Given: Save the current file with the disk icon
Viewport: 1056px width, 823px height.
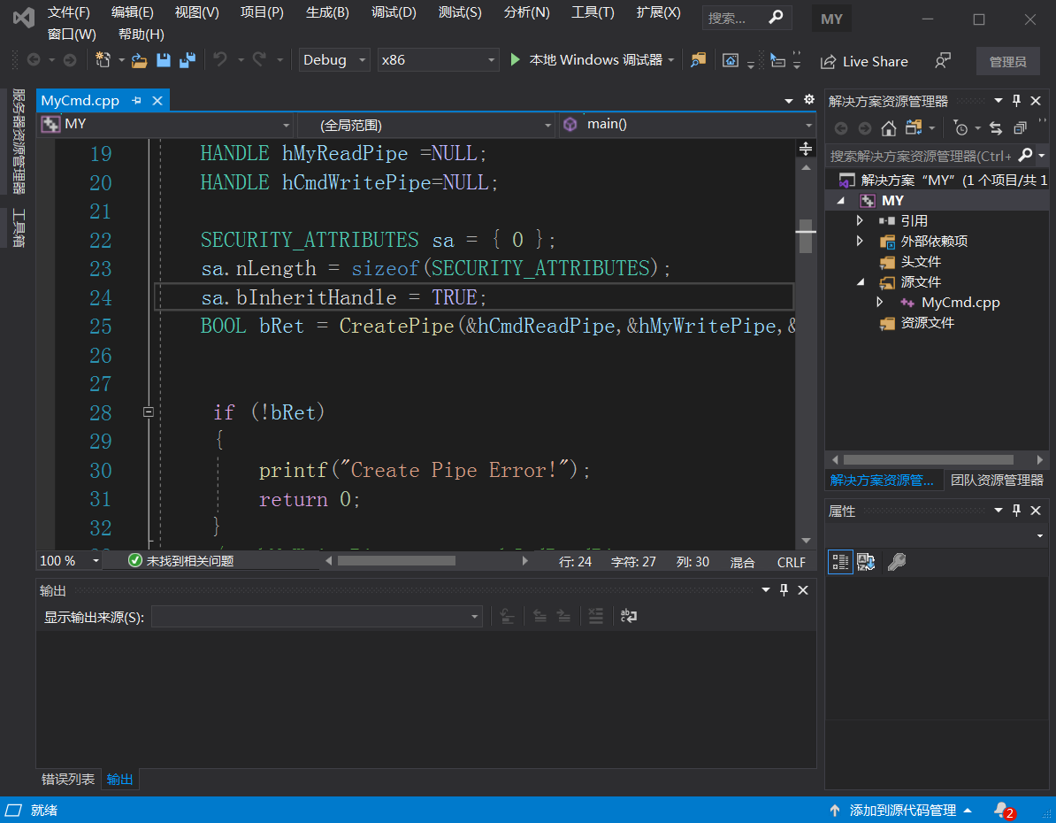Looking at the screenshot, I should tap(163, 60).
